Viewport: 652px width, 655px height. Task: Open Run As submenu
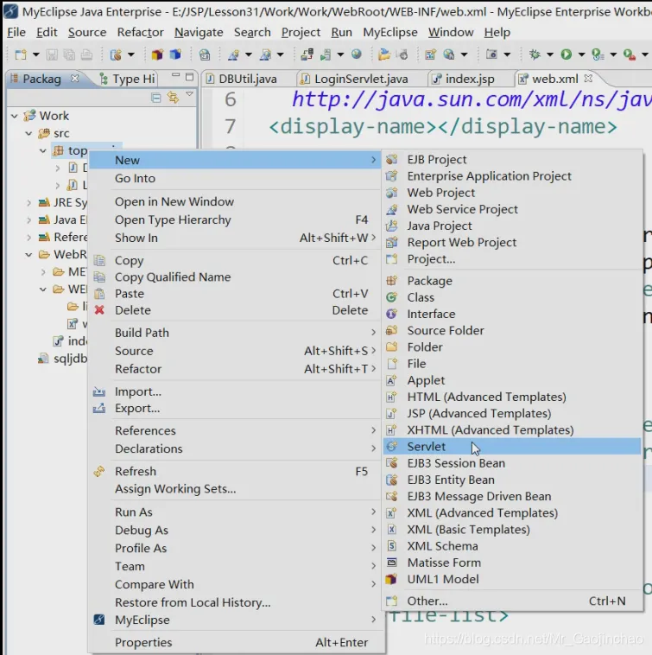[235, 512]
